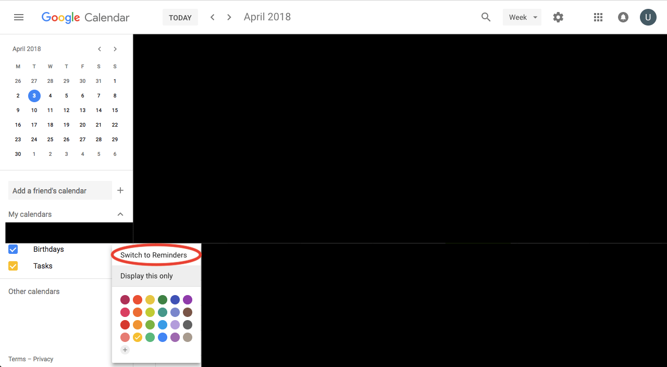Select date 13 in mini calendar
Image resolution: width=667 pixels, height=367 pixels.
click(x=83, y=110)
